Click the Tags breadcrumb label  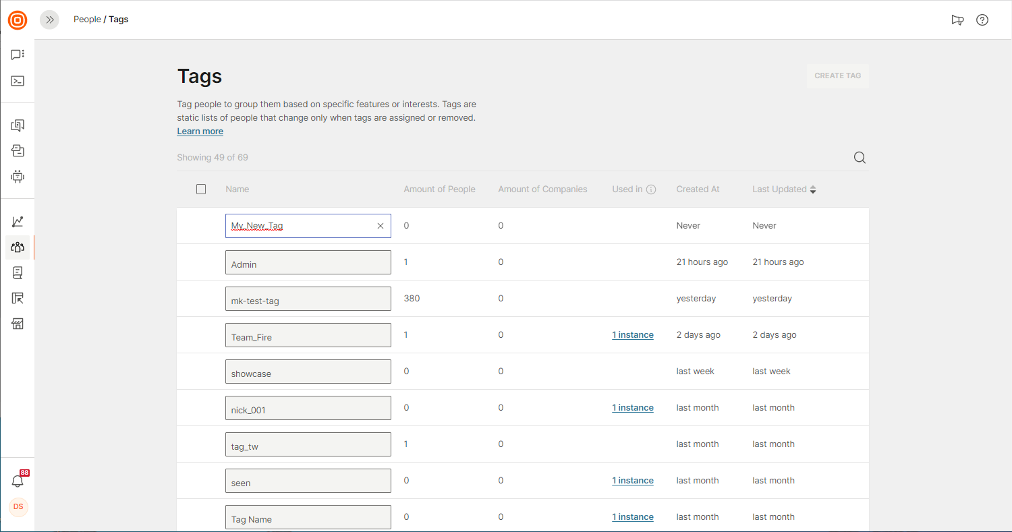pos(119,20)
